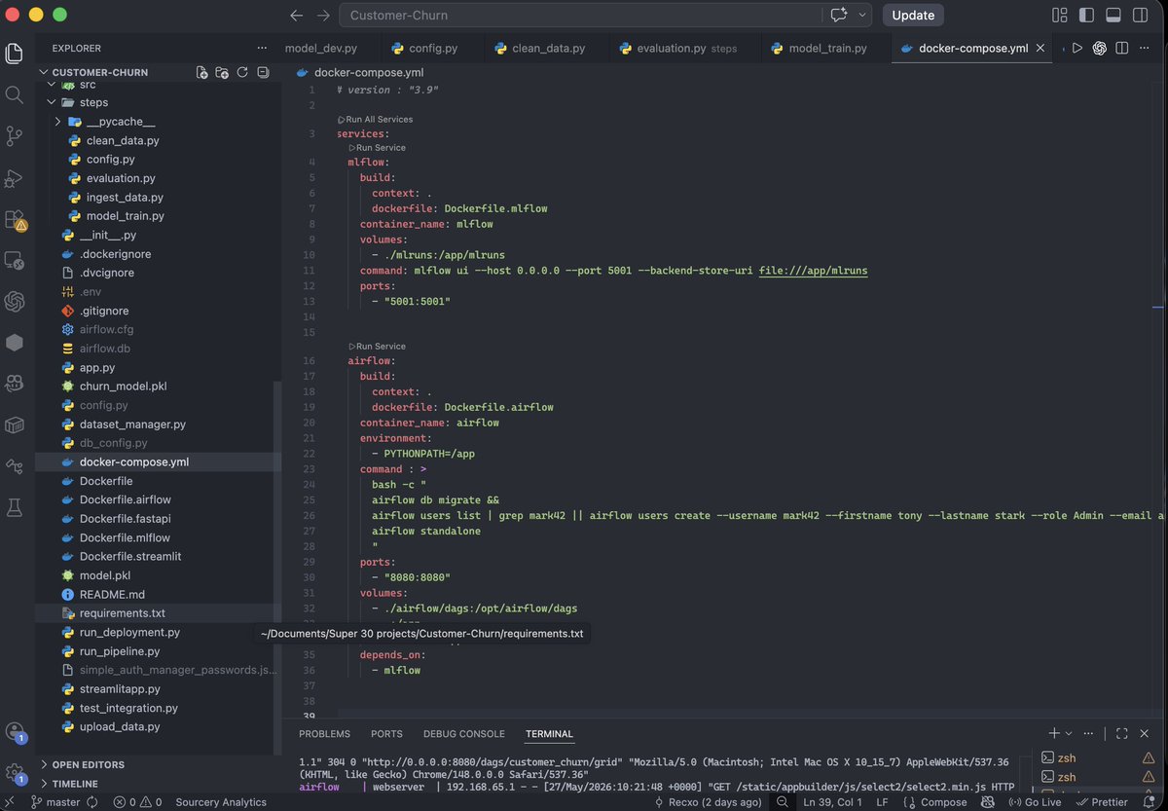Click the Prettier status bar item
The image size is (1168, 811).
coord(1102,802)
